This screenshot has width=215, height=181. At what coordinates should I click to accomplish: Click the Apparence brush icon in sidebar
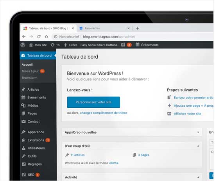pyautogui.click(x=23, y=132)
